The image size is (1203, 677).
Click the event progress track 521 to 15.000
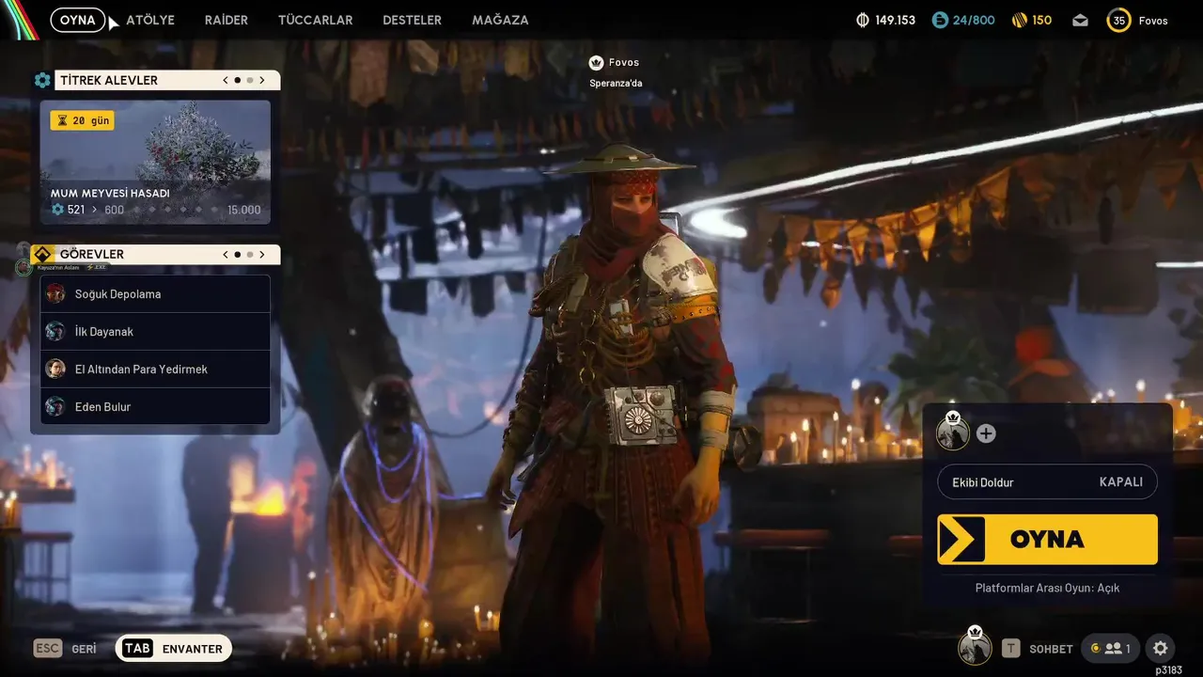click(x=156, y=210)
